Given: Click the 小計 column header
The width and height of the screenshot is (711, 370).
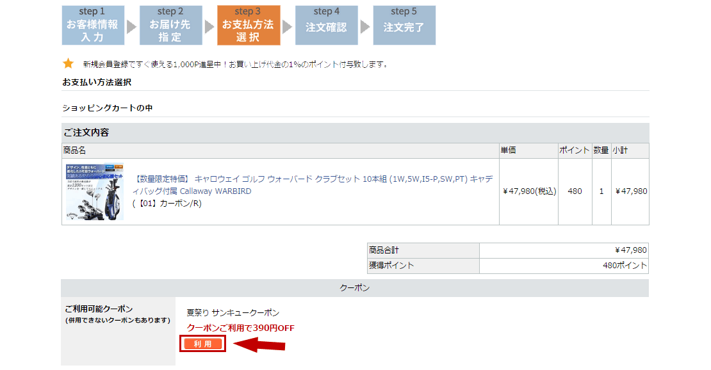Looking at the screenshot, I should [x=630, y=150].
